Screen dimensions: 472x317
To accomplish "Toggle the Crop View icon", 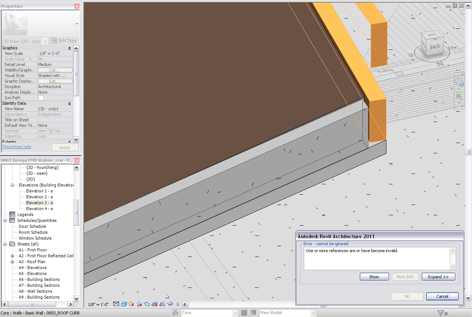I will (155, 304).
